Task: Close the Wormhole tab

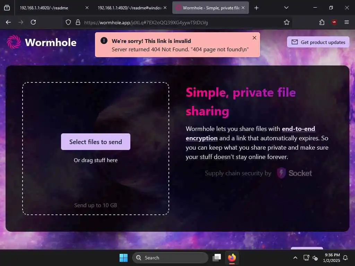Action: pyautogui.click(x=243, y=8)
